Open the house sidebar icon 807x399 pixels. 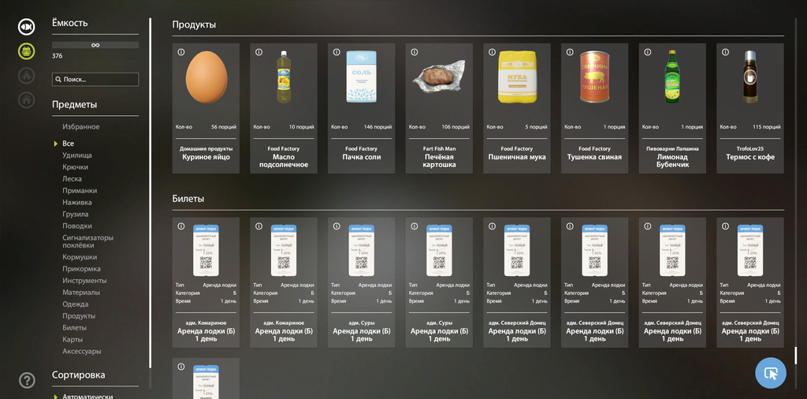click(26, 100)
